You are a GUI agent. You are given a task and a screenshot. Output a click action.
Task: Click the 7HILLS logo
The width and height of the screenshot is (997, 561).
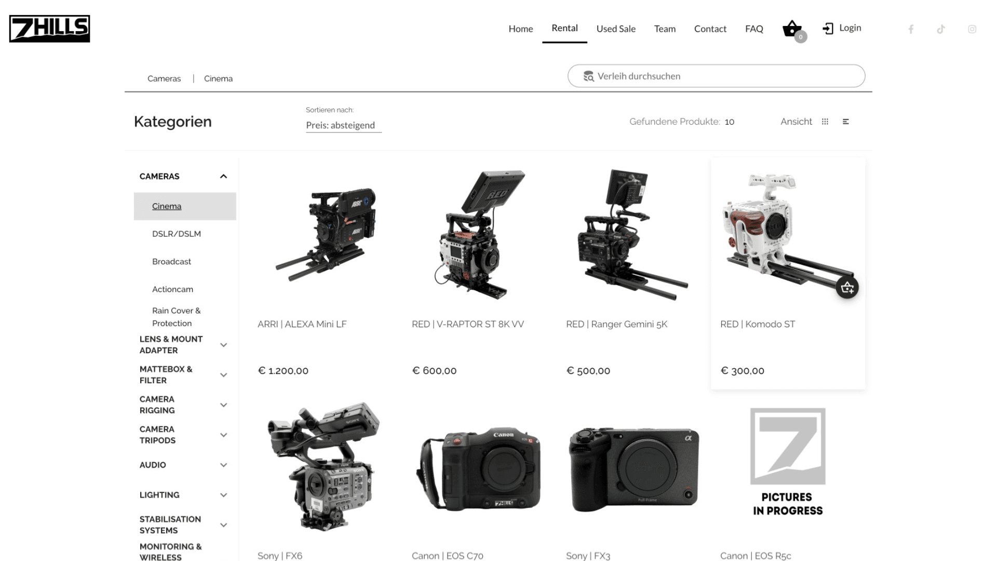tap(49, 29)
